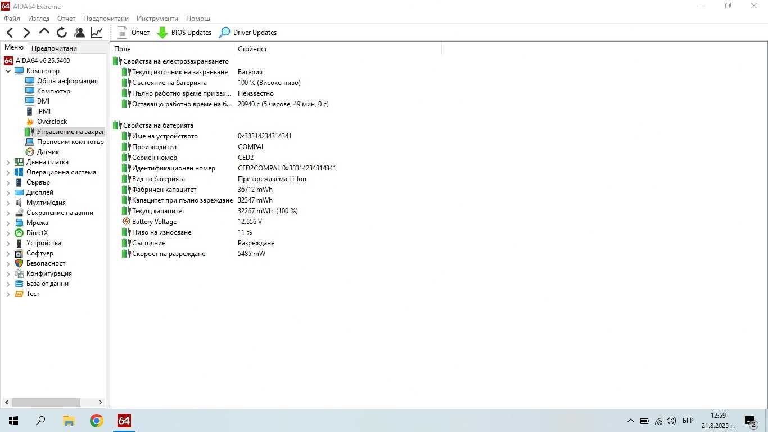Screen dimensions: 768x432
Task: Click the Устройства devices icon in tree
Action: coord(19,243)
